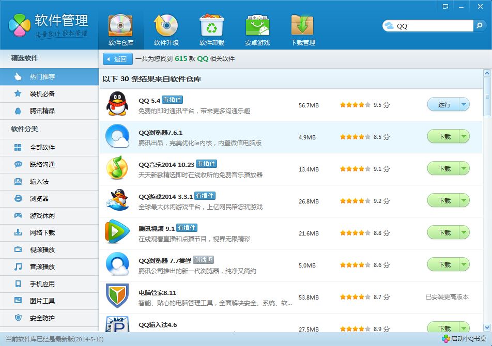Expand download options for QQ游戏2014
This screenshot has height=346, width=492.
[464, 200]
